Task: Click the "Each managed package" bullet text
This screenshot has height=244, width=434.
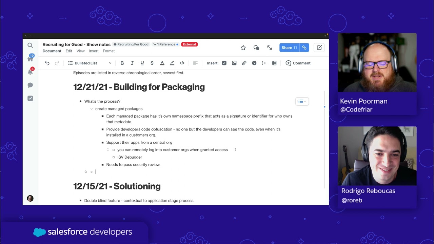Action: coord(199,119)
